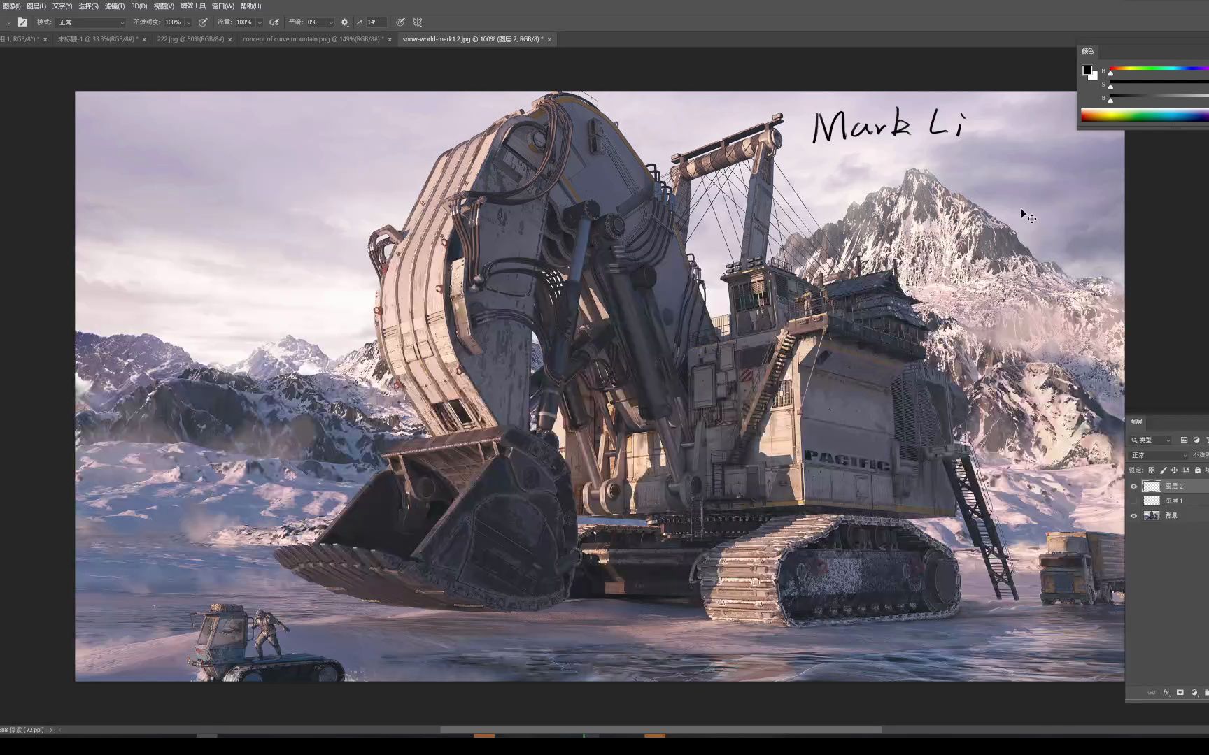Viewport: 1209px width, 755px height.
Task: Click the flow 100% input field
Action: click(244, 22)
